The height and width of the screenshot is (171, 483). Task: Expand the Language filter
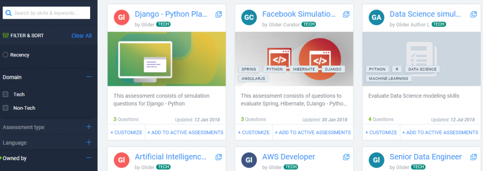point(89,142)
